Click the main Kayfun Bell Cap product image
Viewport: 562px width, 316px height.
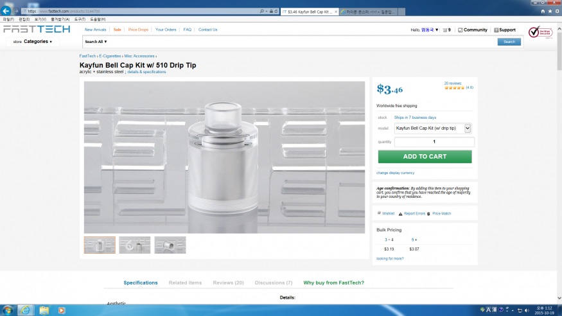tap(224, 157)
